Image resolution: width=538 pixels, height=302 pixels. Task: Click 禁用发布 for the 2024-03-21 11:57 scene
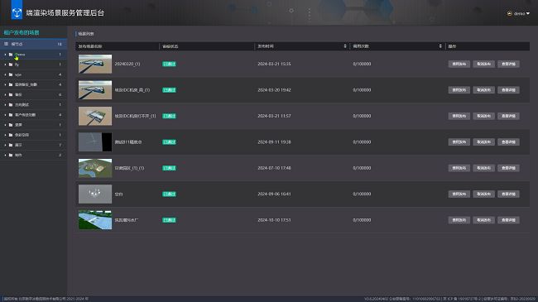[459, 116]
